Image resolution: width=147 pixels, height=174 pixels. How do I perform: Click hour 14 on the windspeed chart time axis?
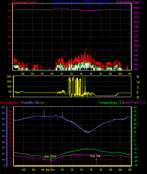81,74
